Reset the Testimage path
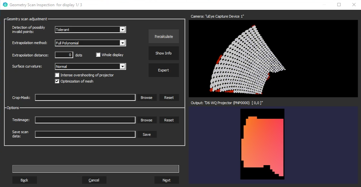Viewport: 361px width, 187px height. coord(169,120)
